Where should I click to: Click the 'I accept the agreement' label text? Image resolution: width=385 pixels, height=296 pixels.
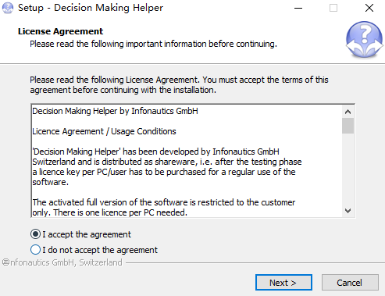[x=87, y=234]
